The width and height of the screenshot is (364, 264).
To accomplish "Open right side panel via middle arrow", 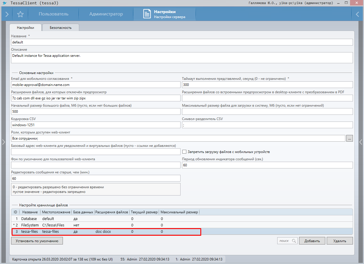I will click(361, 142).
